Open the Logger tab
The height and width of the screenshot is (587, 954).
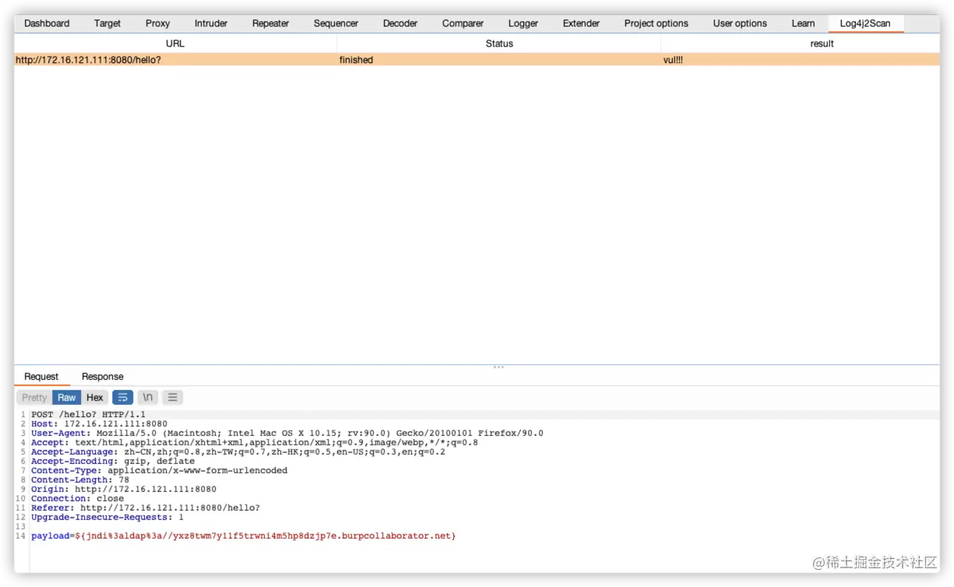pyautogui.click(x=523, y=23)
